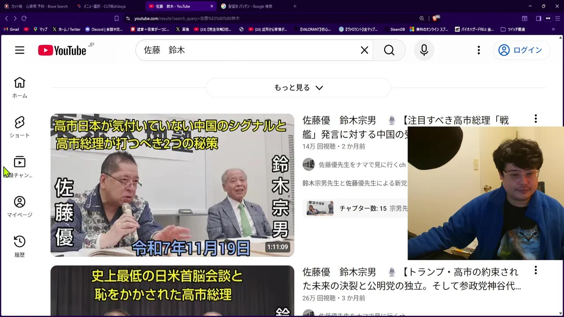Screen dimensions: 564x317
Task: Open the YouTube guide hamburger menu
Action: (x=19, y=50)
